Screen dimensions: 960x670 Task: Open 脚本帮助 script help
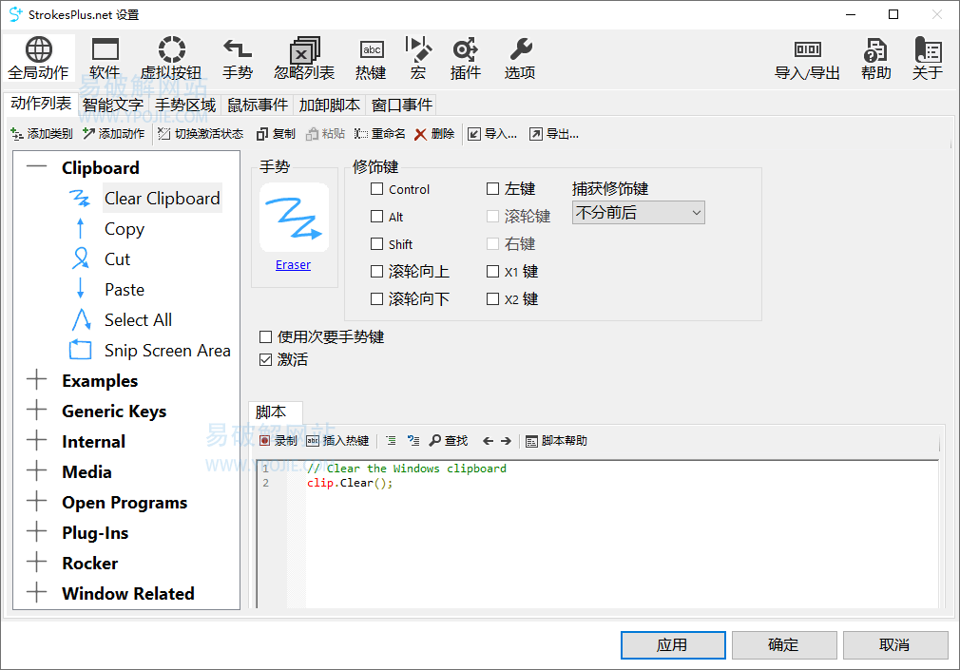pos(557,440)
